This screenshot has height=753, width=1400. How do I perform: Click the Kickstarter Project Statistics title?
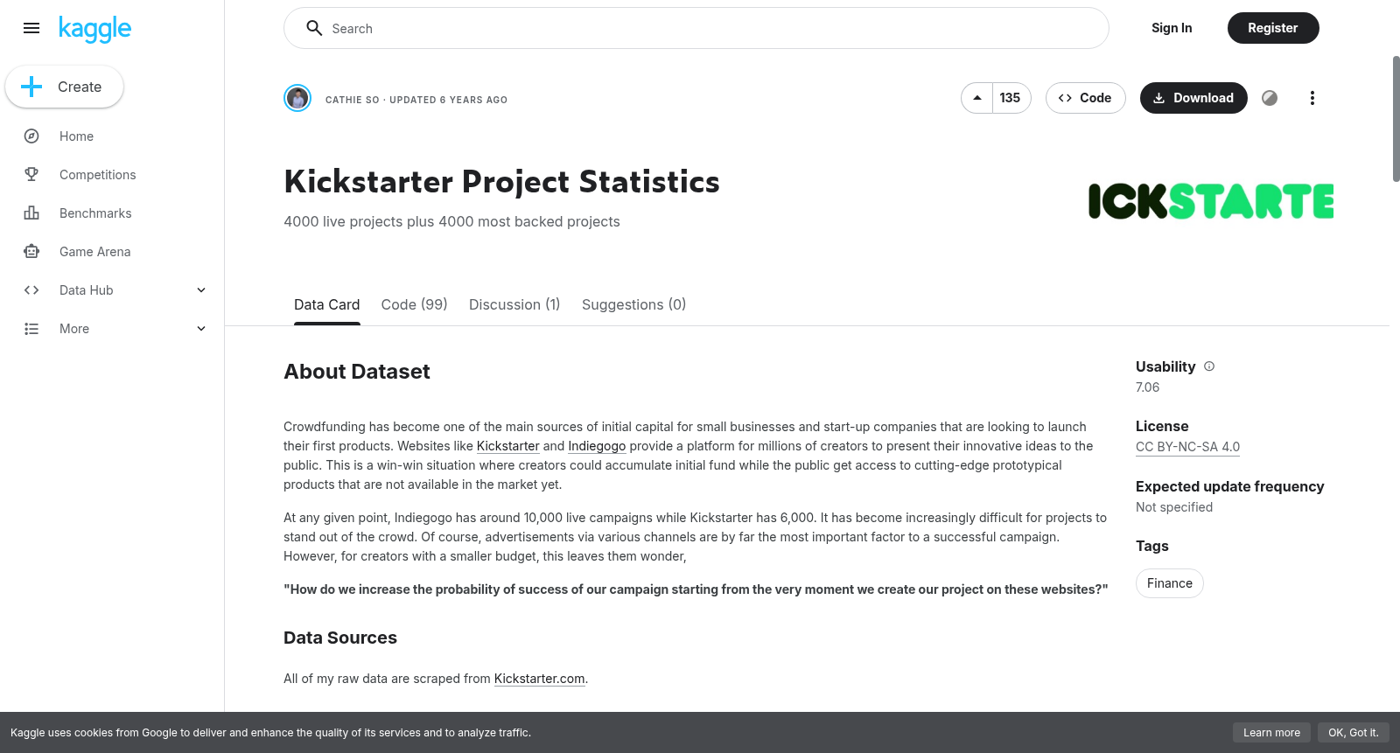pos(501,182)
